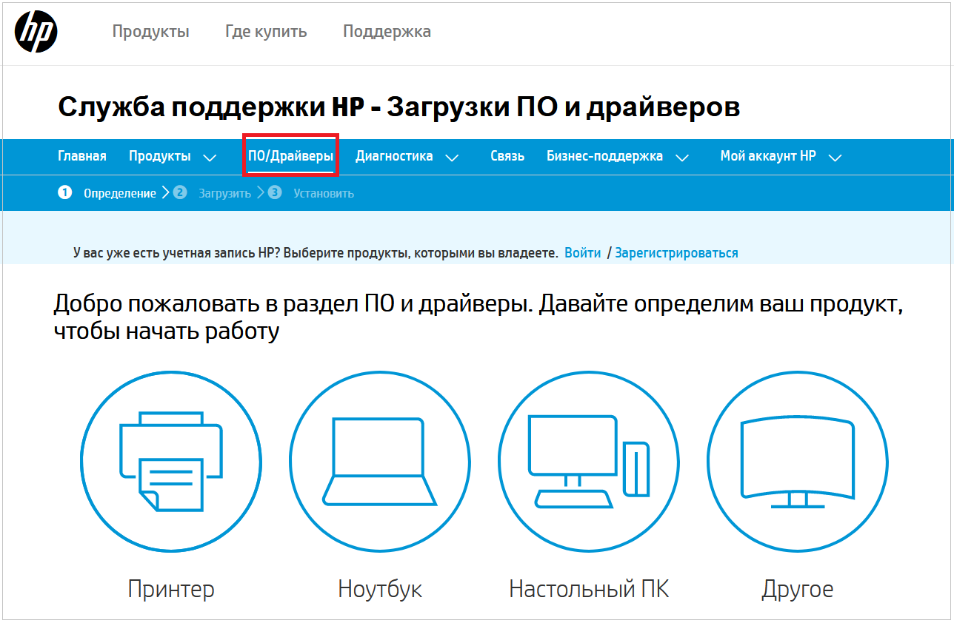
Task: Expand the Бизнес-поддержка dropdown chevron
Action: (x=682, y=158)
